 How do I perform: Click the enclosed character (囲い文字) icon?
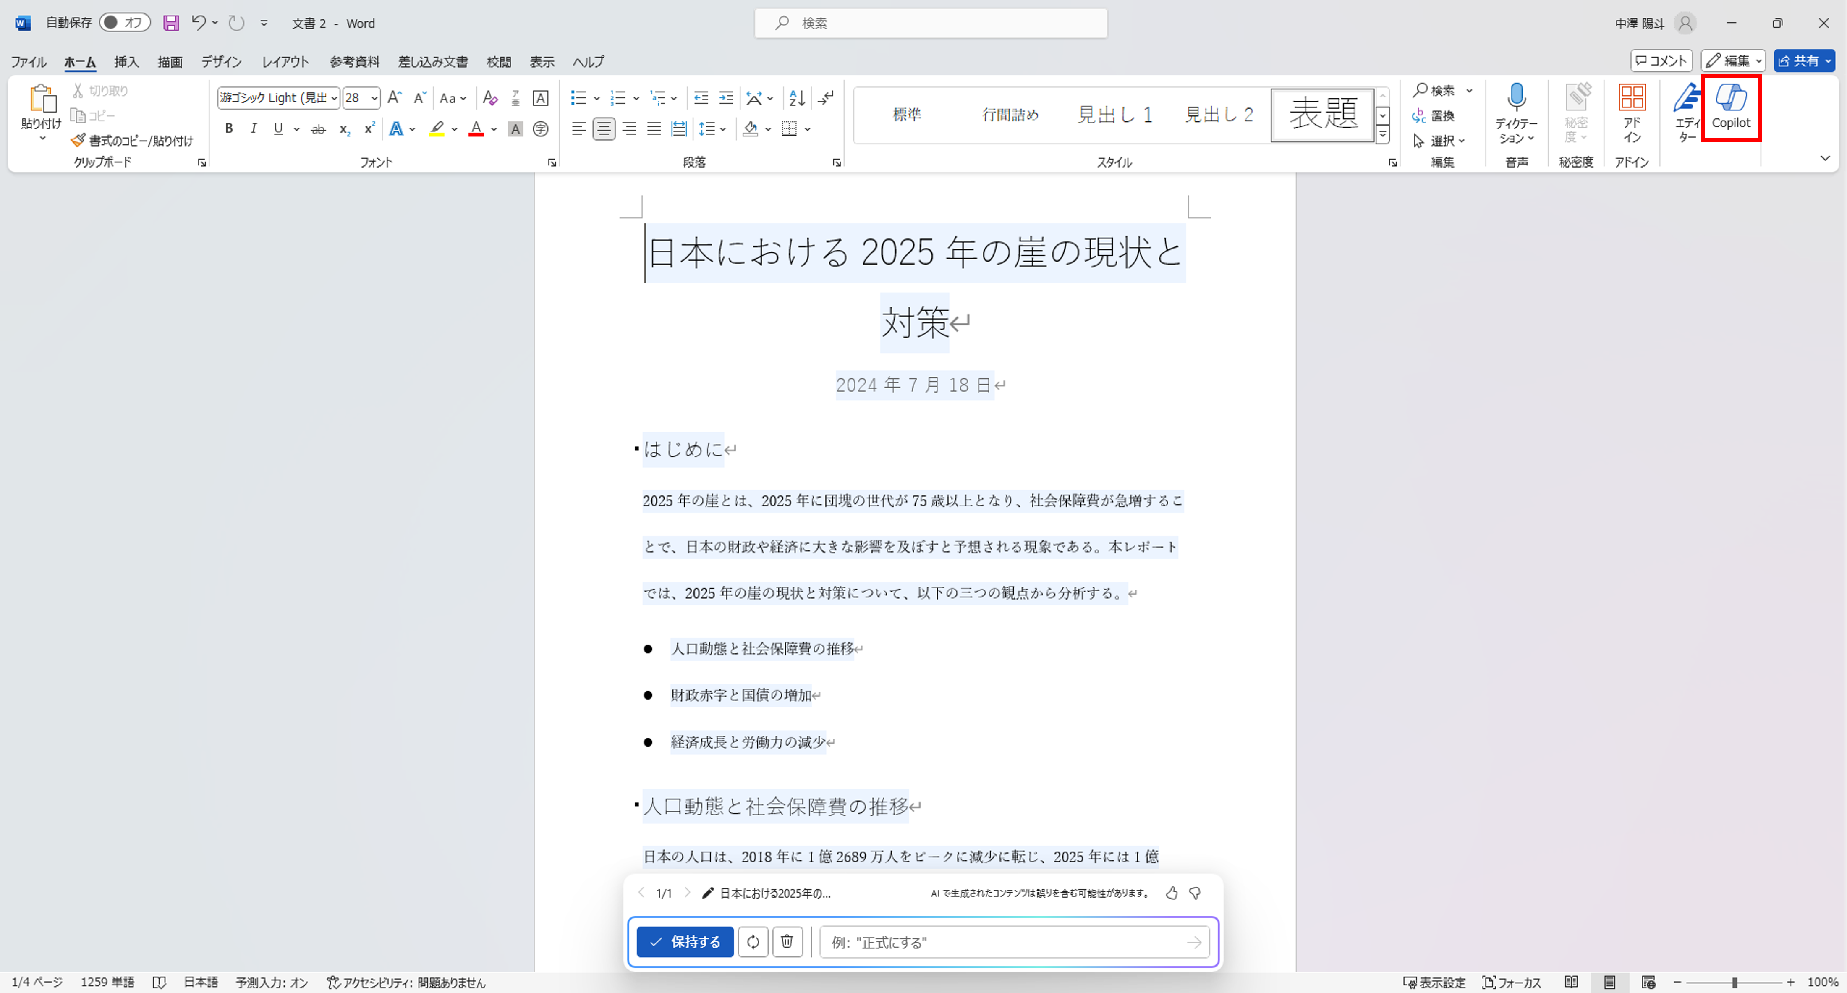click(x=541, y=129)
